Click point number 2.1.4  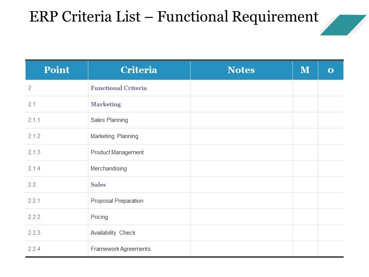click(x=57, y=169)
